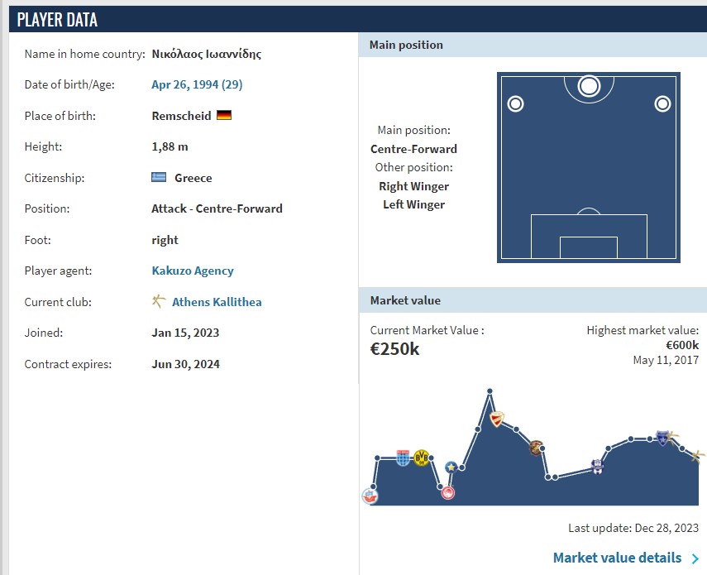Open the Athens Kallithea current club link
Screen dimensions: 707x575
coord(217,302)
